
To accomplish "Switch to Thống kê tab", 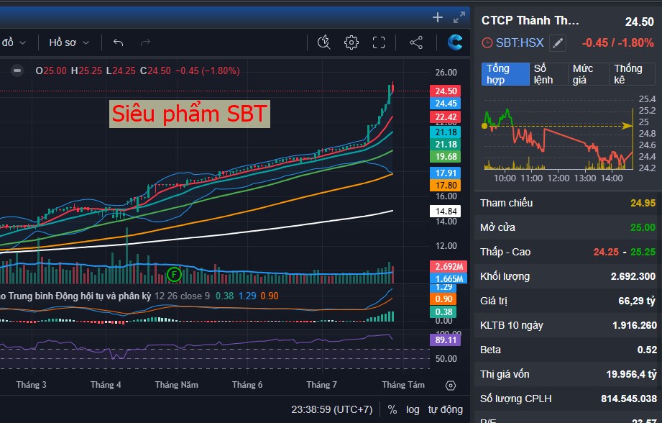I will coord(632,74).
